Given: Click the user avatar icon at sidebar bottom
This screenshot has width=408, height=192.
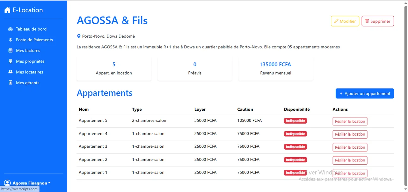Looking at the screenshot, I should (7, 183).
